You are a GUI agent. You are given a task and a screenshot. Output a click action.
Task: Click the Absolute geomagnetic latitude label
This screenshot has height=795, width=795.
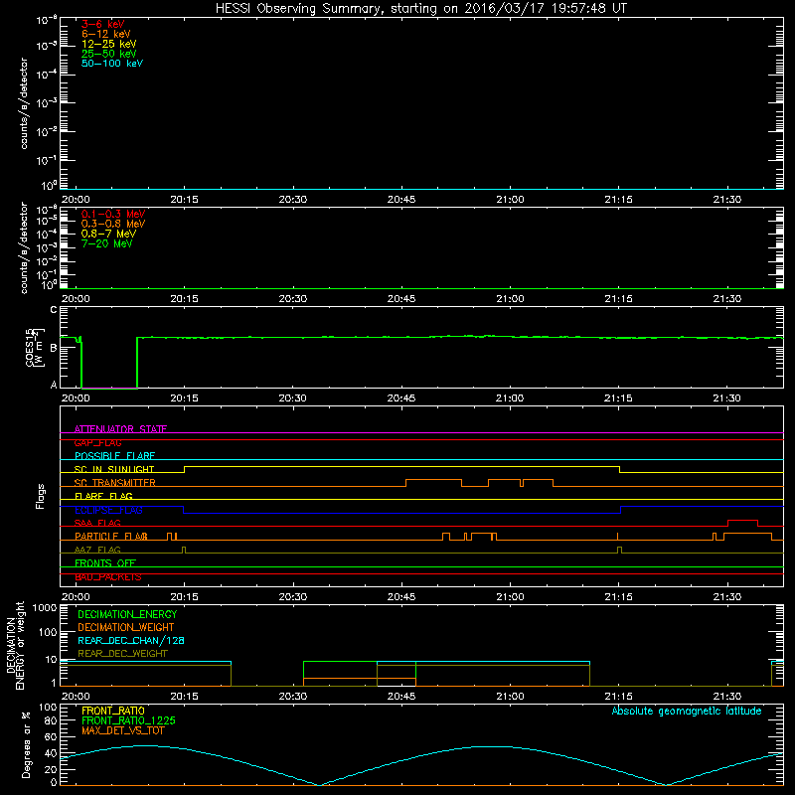pyautogui.click(x=687, y=712)
